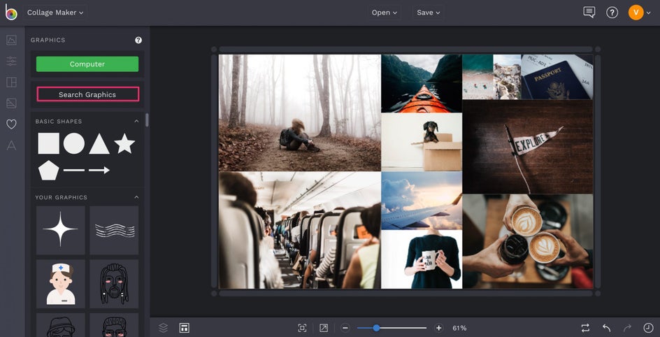Click the repeat/swap arrows icon

point(585,328)
